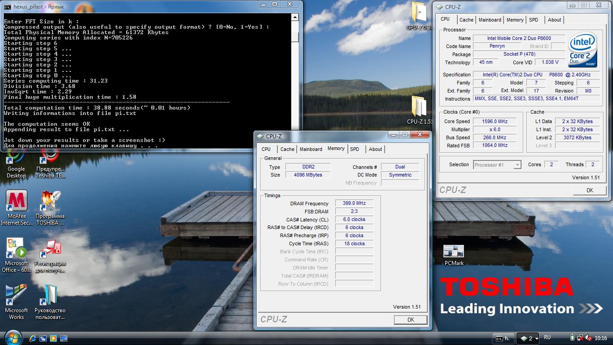Switch to Mainboard tab in CPU window
Viewport: 613px width, 345px height.
coord(490,20)
